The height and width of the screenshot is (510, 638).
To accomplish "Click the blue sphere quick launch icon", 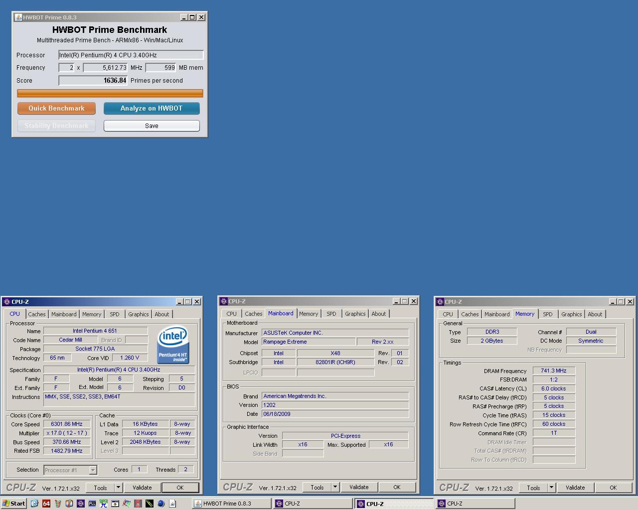I will [x=161, y=504].
